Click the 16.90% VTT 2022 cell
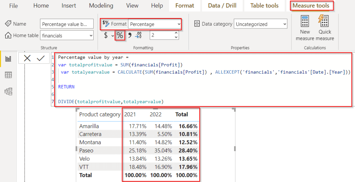 (x=163, y=167)
